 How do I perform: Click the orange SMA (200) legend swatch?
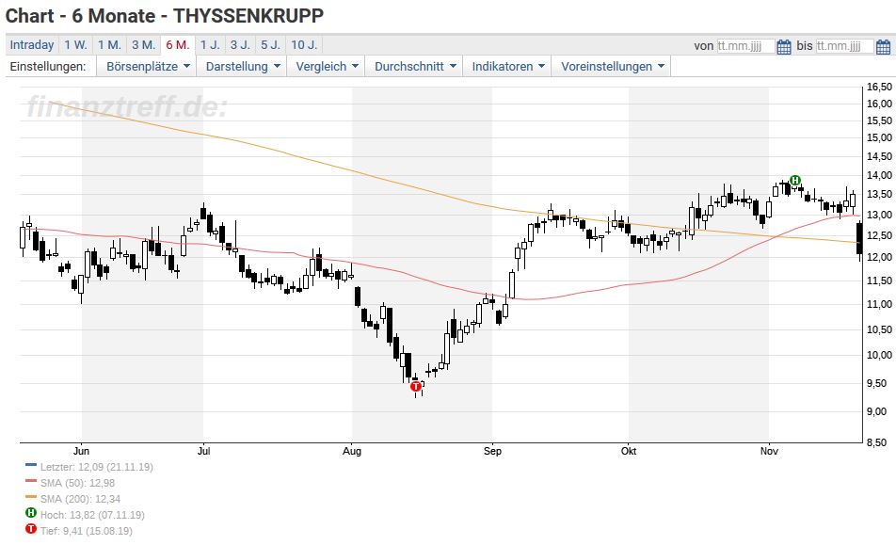(31, 497)
